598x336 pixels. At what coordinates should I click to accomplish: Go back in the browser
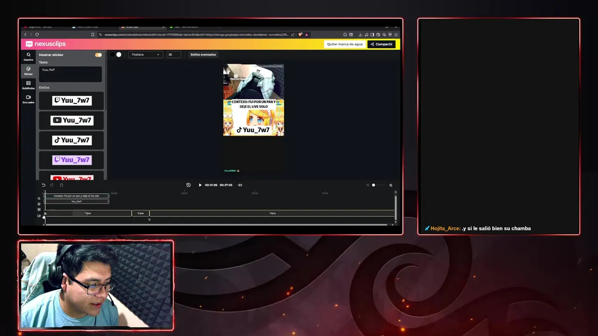pos(26,35)
